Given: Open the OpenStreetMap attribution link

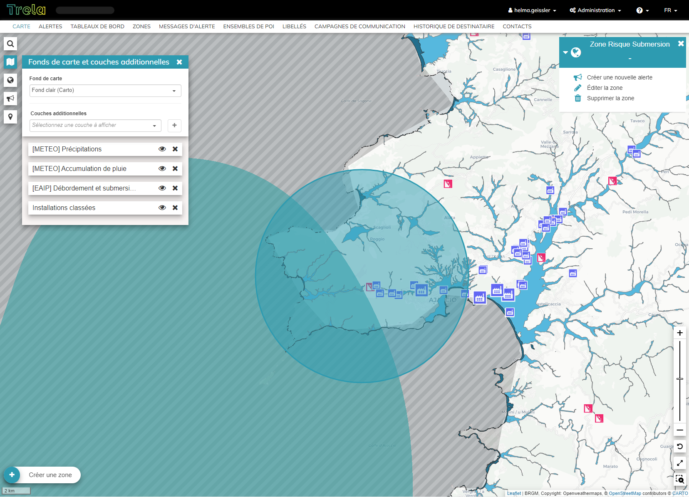Looking at the screenshot, I should tap(625, 493).
